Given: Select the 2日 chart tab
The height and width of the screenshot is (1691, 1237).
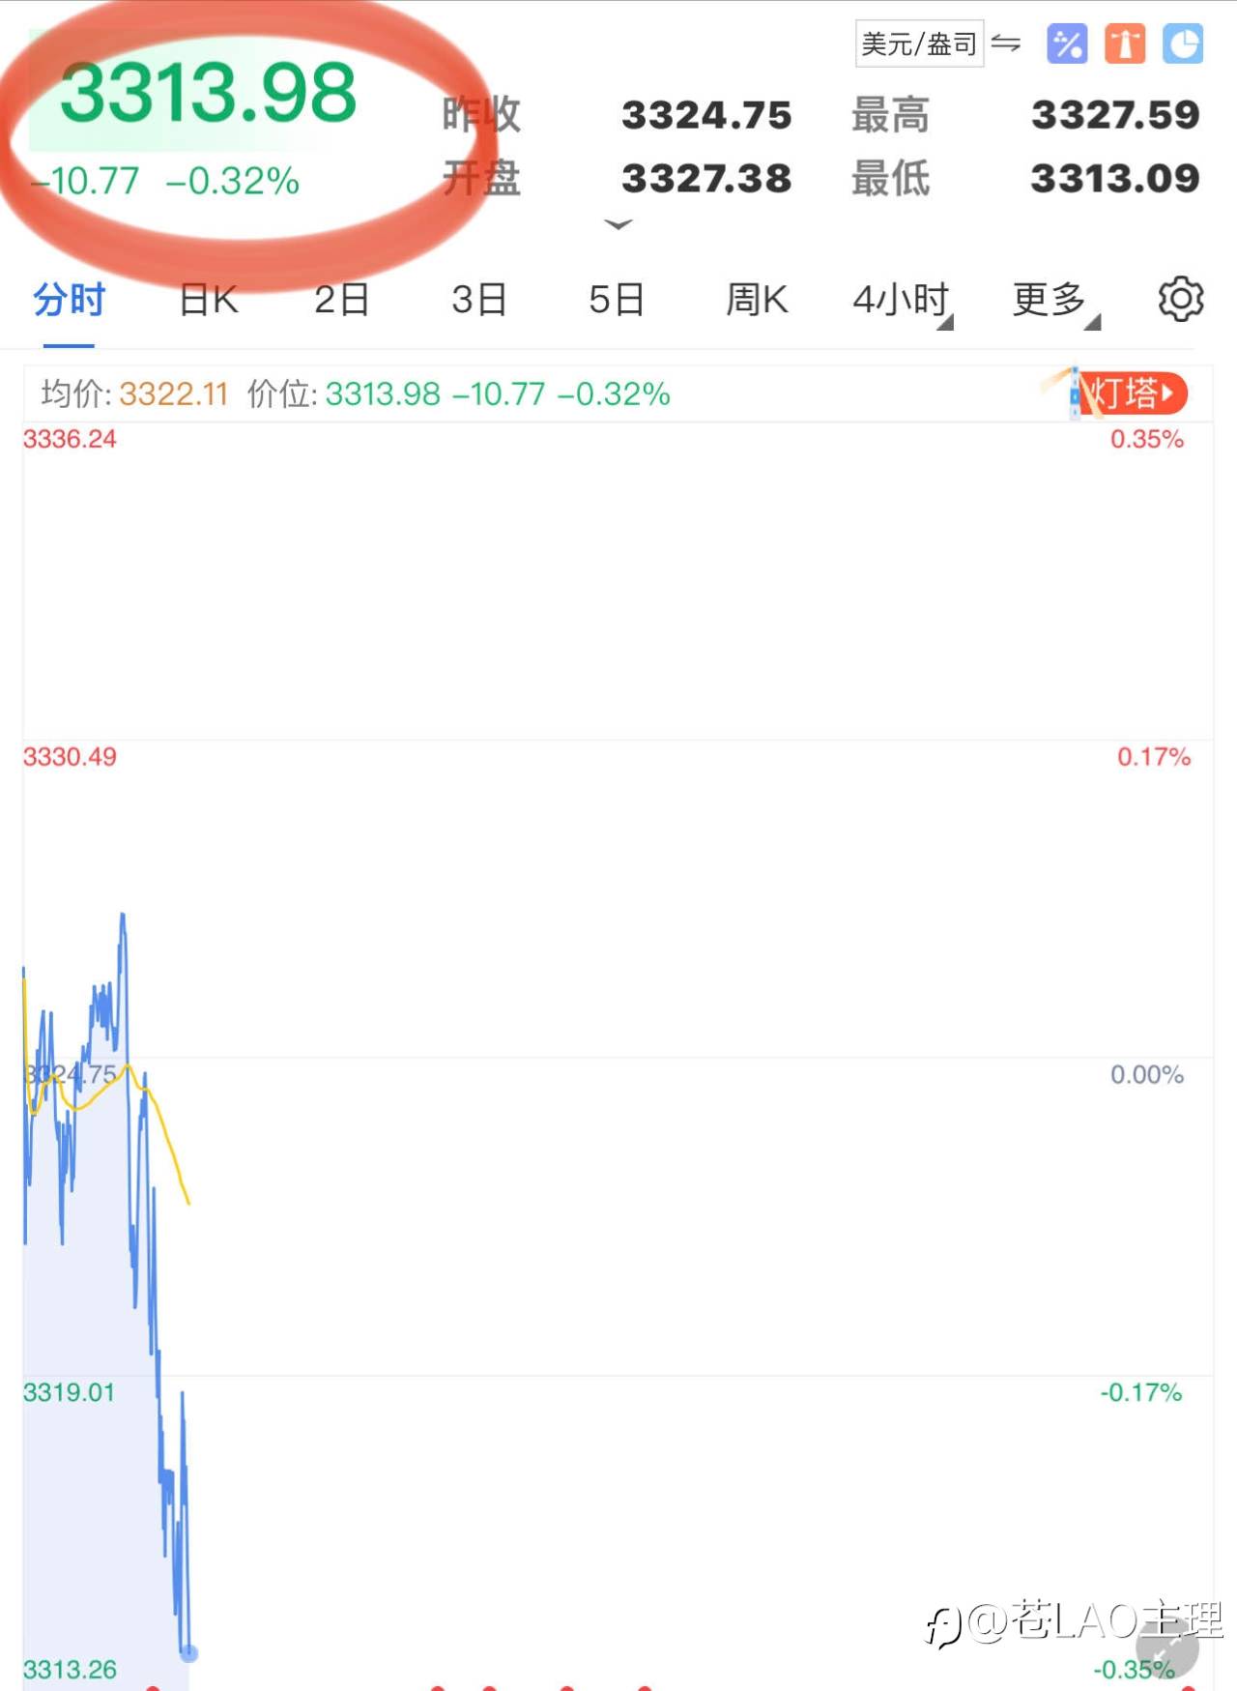Looking at the screenshot, I should click(342, 300).
